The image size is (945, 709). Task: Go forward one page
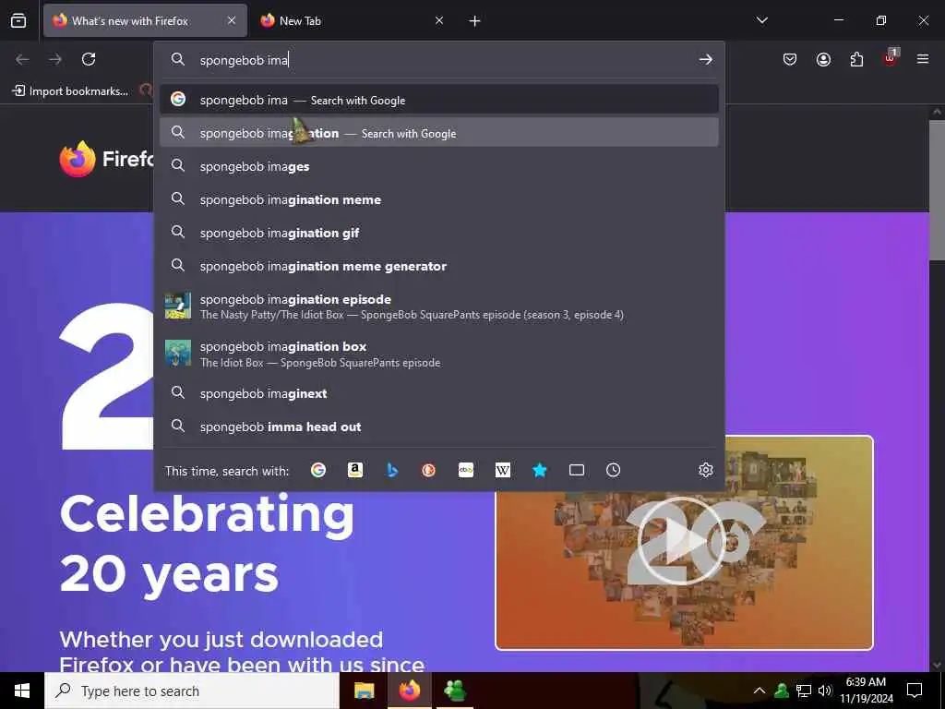55,59
